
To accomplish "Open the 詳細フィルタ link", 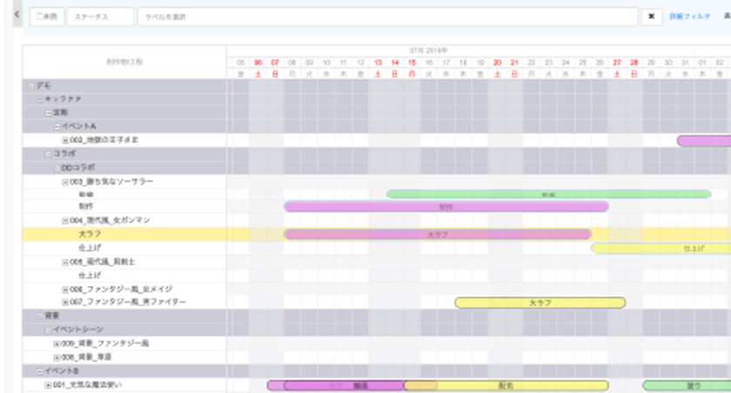I will tap(689, 17).
